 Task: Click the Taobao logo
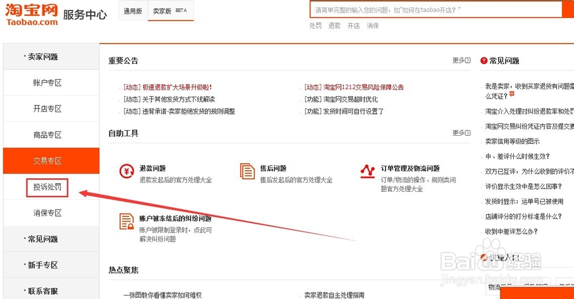tap(32, 15)
